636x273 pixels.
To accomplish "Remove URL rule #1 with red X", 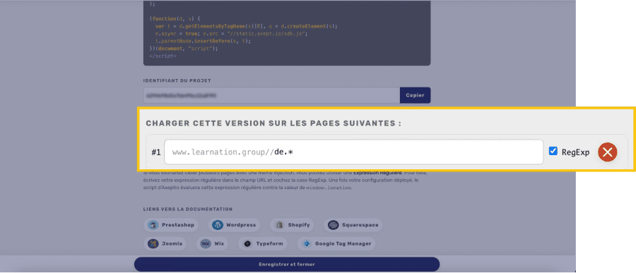I will tap(607, 152).
